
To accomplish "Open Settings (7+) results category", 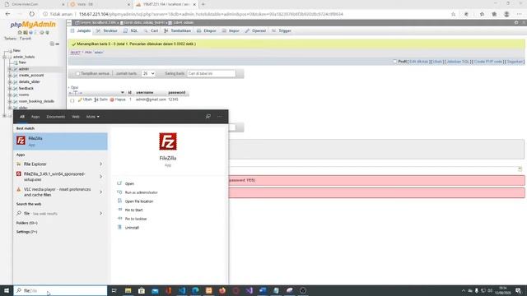I will pyautogui.click(x=26, y=232).
